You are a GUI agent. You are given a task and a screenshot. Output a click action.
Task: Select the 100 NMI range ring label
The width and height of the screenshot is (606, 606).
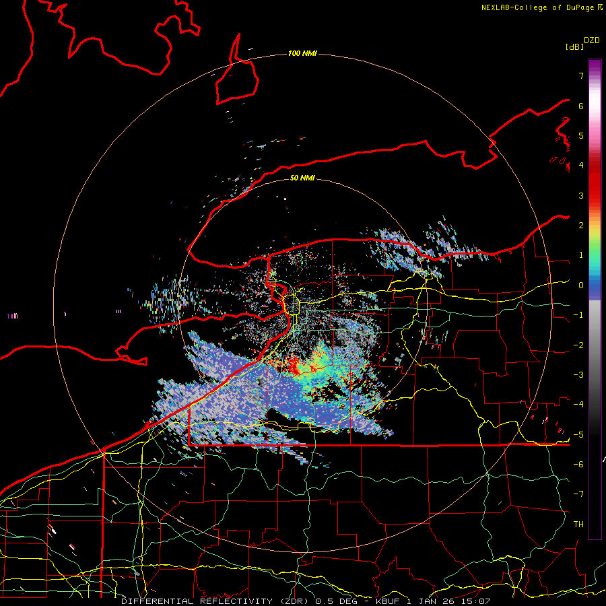pos(302,53)
